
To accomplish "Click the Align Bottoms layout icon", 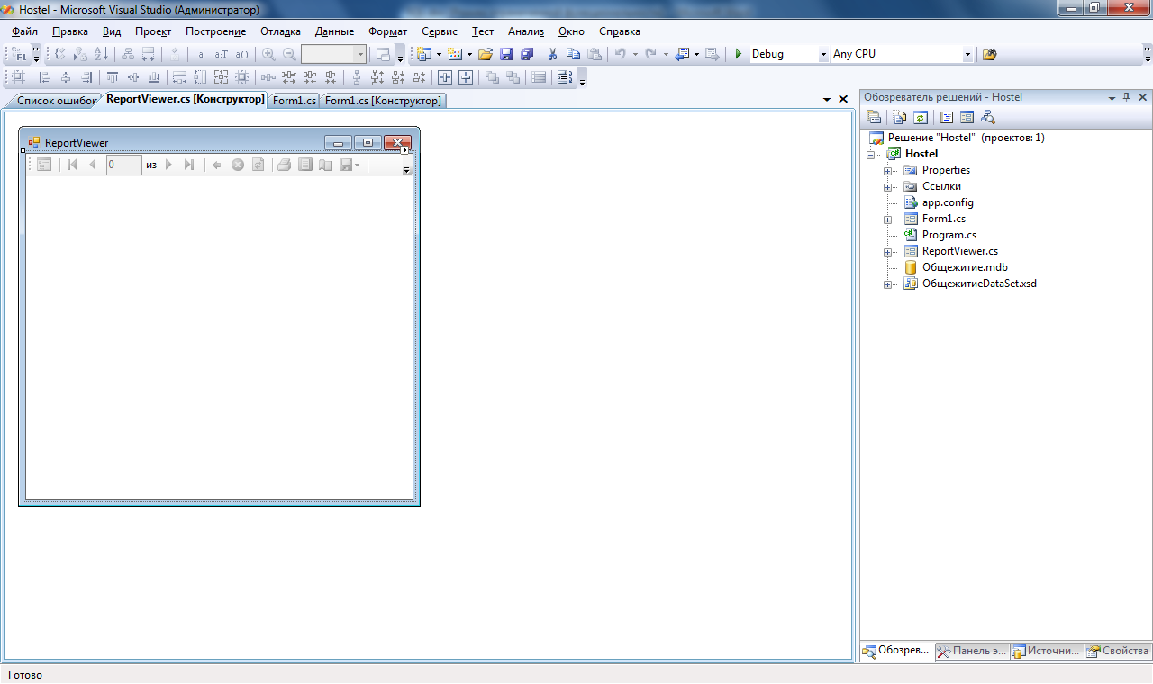I will click(154, 77).
